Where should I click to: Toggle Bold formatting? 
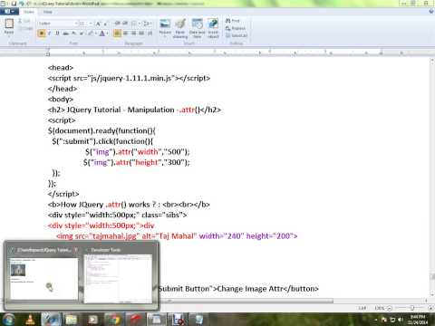tap(42, 34)
